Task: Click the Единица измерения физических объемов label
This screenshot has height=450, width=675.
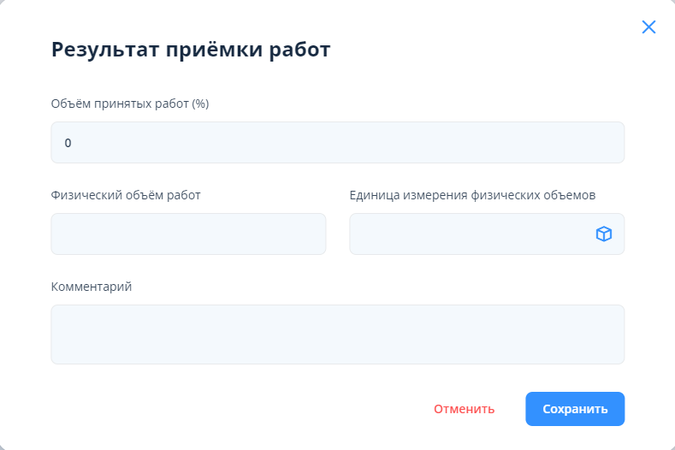Action: point(472,194)
